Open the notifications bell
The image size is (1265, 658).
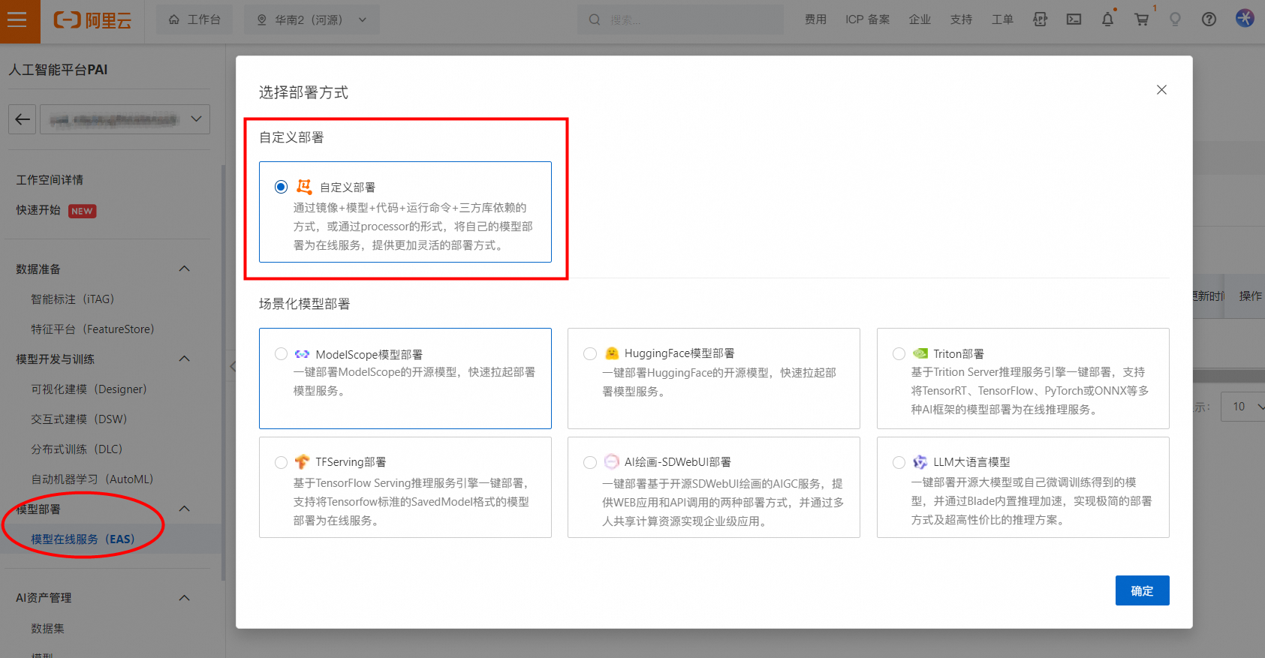point(1107,20)
